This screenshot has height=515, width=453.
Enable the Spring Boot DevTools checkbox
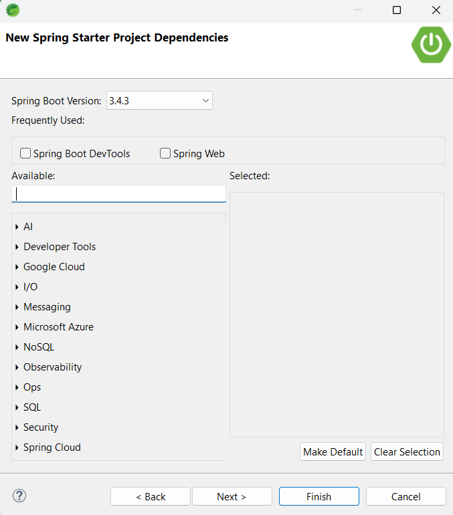click(x=25, y=153)
